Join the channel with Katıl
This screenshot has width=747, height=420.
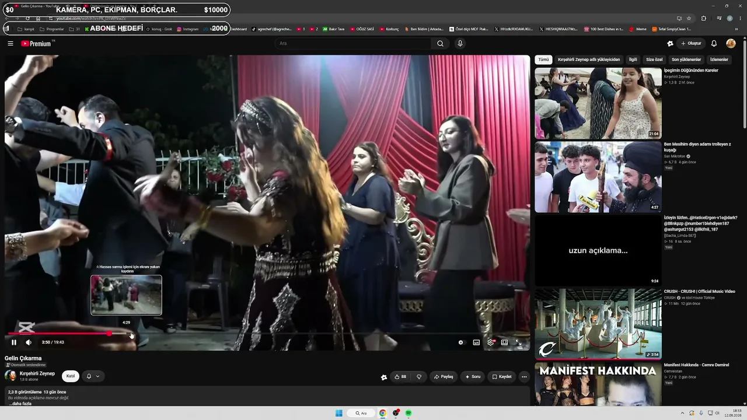click(x=71, y=376)
